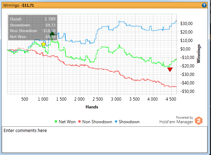Toggle the Net Won legend entry
The height and width of the screenshot is (155, 211).
pyautogui.click(x=65, y=122)
